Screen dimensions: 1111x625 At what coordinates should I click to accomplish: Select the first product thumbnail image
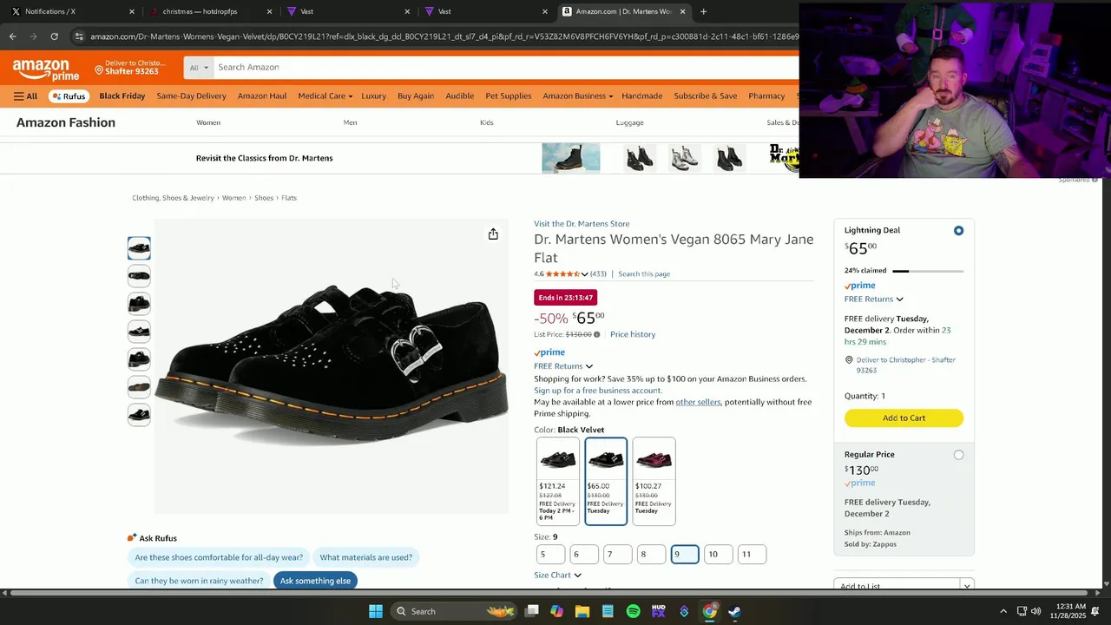tap(139, 248)
